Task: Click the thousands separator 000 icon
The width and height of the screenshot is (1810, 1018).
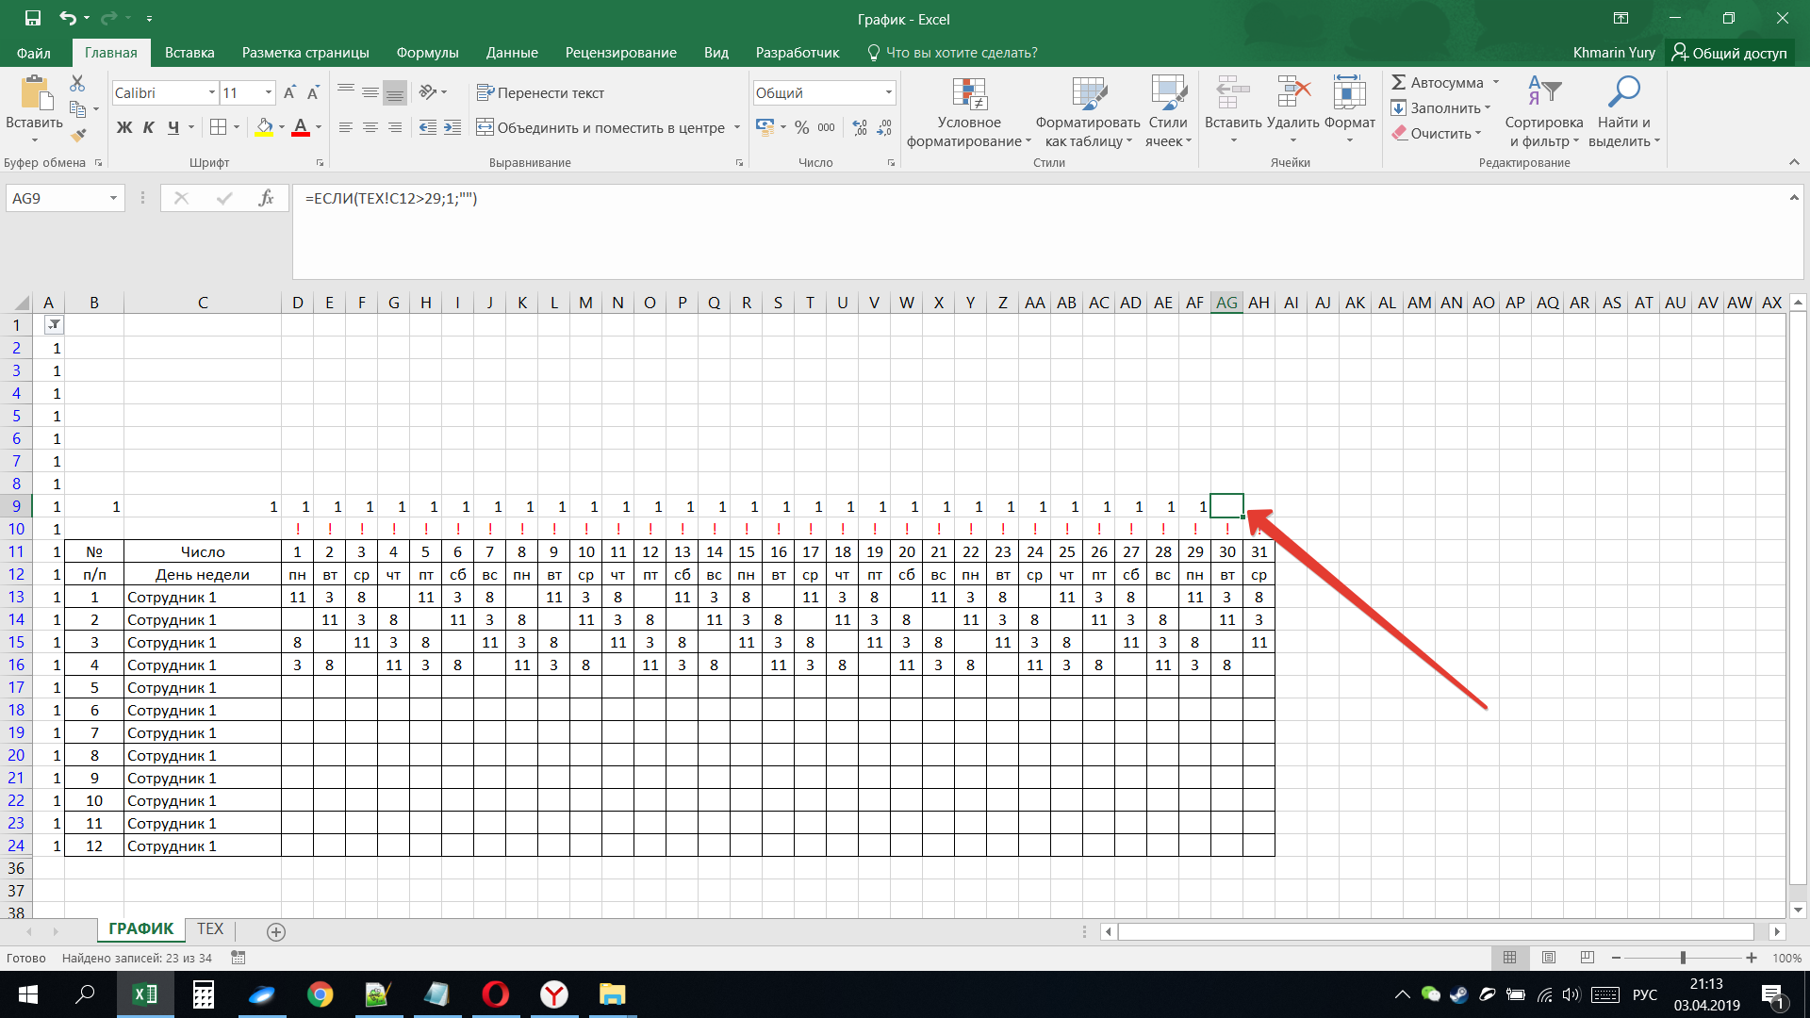Action: (826, 127)
